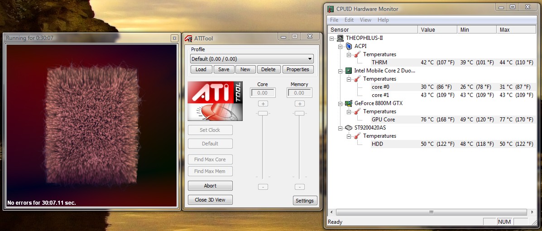Click the plus button above Memory slider
The width and height of the screenshot is (542, 231).
[x=299, y=104]
